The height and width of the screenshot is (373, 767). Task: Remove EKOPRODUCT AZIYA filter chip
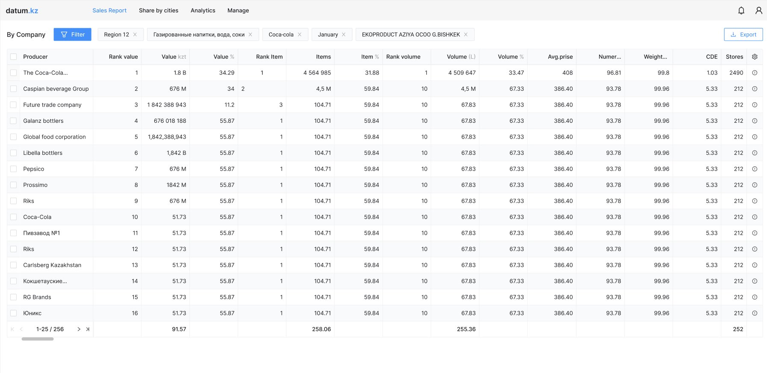(466, 35)
